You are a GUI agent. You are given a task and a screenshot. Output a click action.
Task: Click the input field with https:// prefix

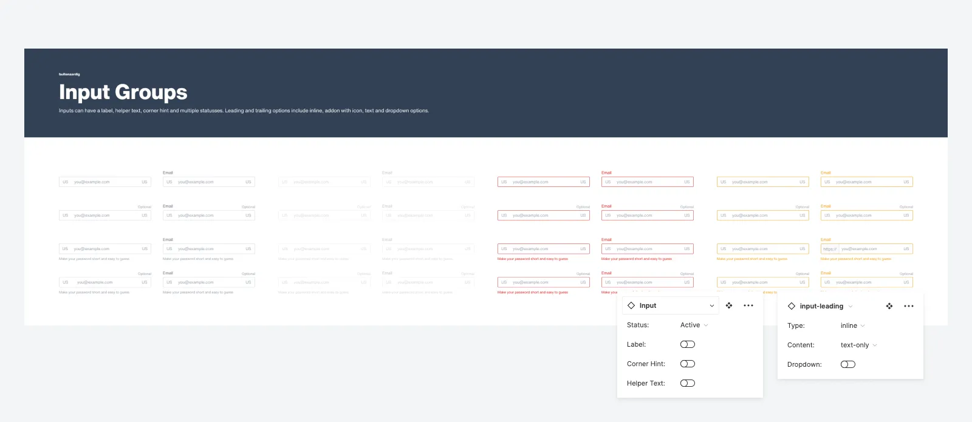click(867, 249)
